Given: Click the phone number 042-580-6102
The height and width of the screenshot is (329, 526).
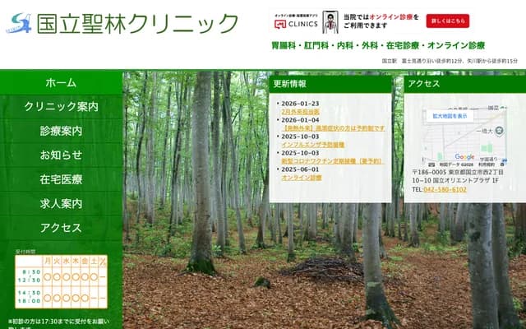Looking at the screenshot, I should 445,189.
